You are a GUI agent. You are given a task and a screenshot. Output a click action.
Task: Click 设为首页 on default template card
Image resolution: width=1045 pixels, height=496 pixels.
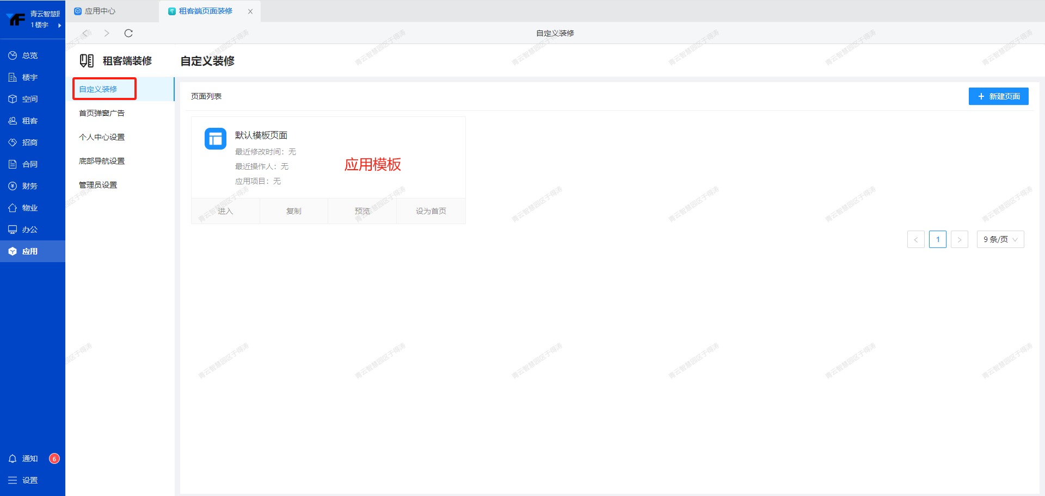(431, 211)
